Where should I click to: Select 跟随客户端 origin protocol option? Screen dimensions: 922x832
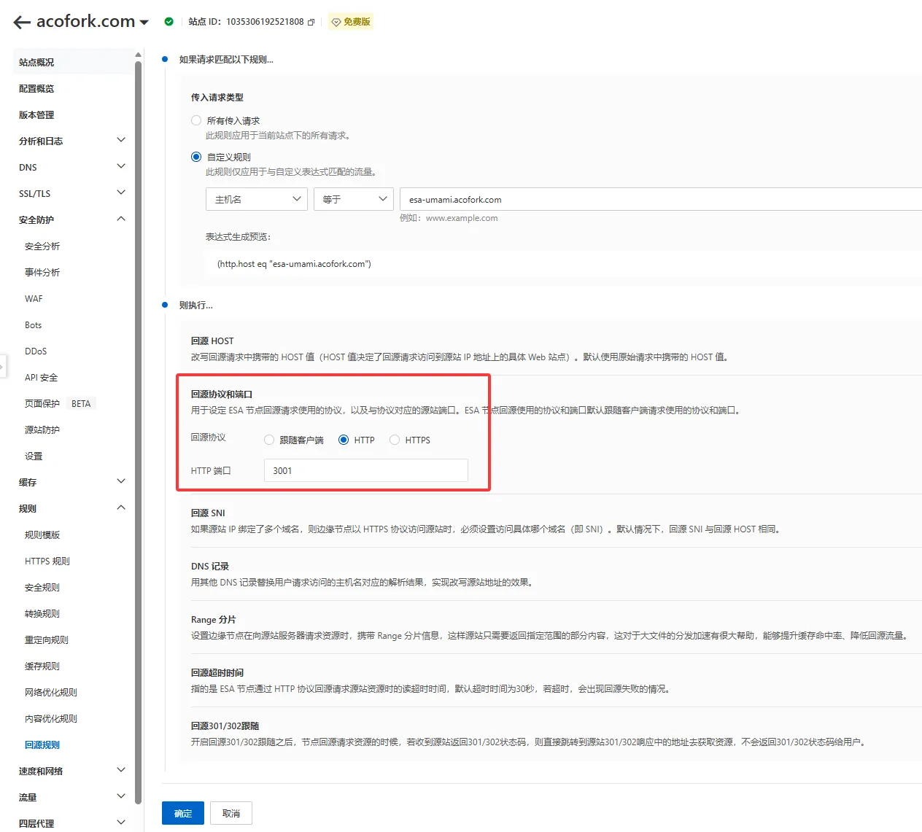269,440
